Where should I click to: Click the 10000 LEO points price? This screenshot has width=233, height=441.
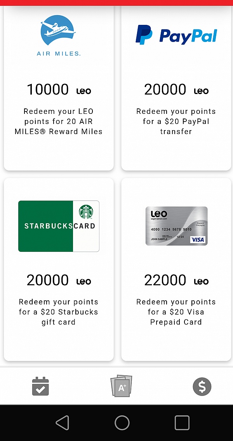tap(59, 90)
